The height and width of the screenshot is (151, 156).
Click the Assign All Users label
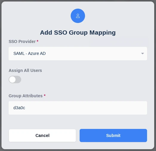25,70
